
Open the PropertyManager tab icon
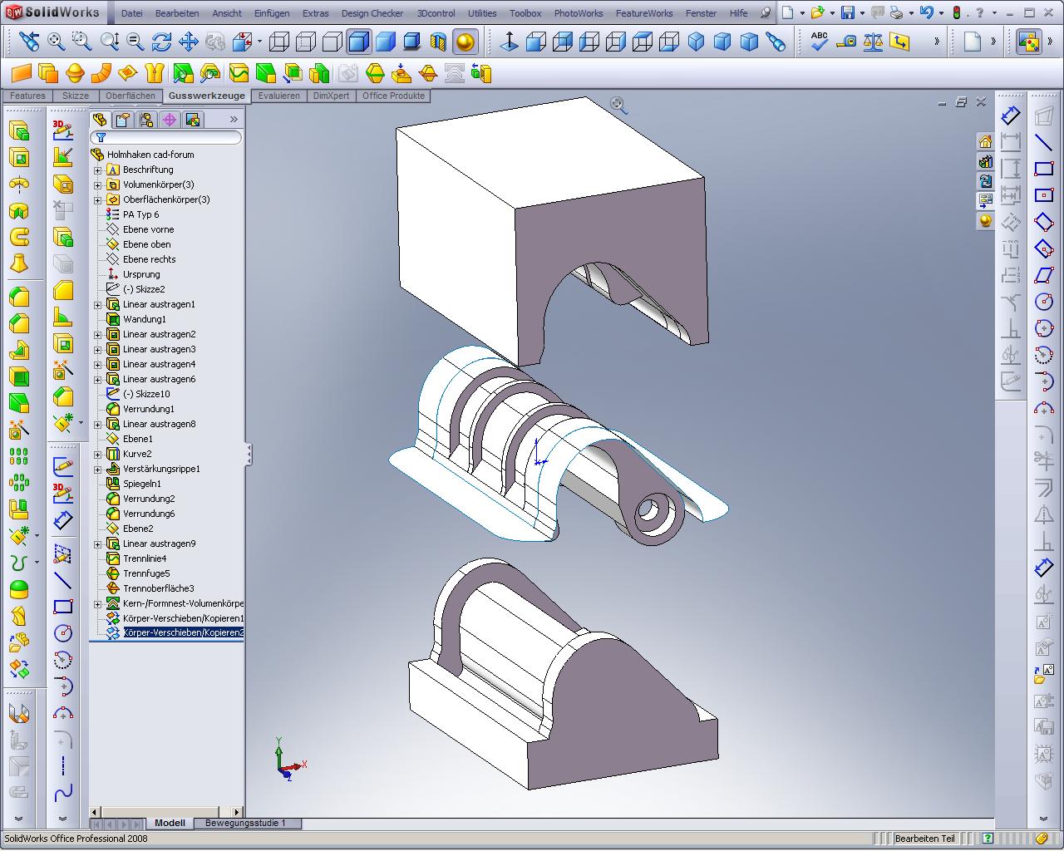(x=123, y=120)
